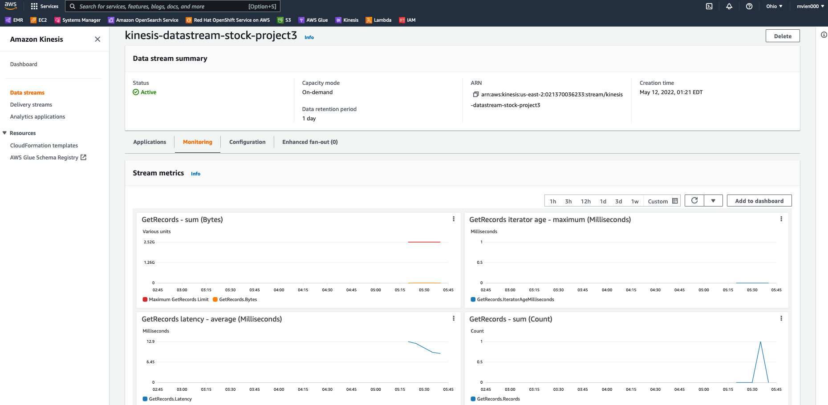The height and width of the screenshot is (405, 828).
Task: Select the Monitoring tab
Action: pos(198,142)
